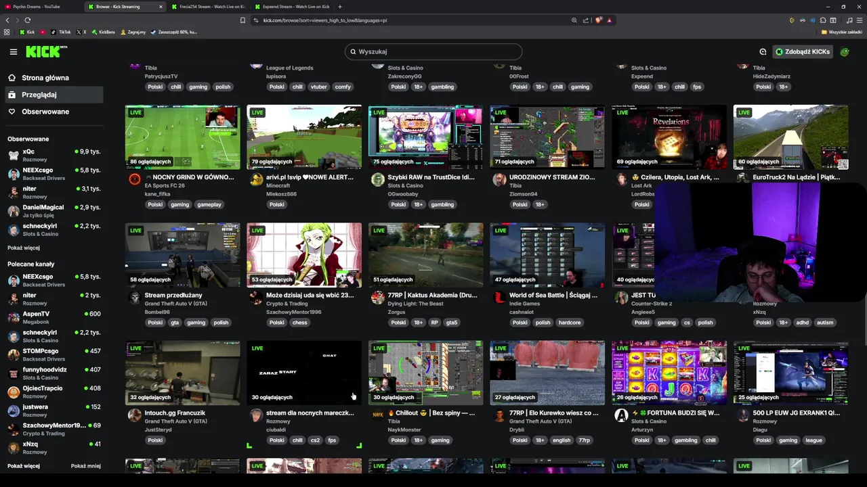Screen dimensions: 867x487
Task: Click the adhd tag under xNzq stream
Action: tap(802, 323)
